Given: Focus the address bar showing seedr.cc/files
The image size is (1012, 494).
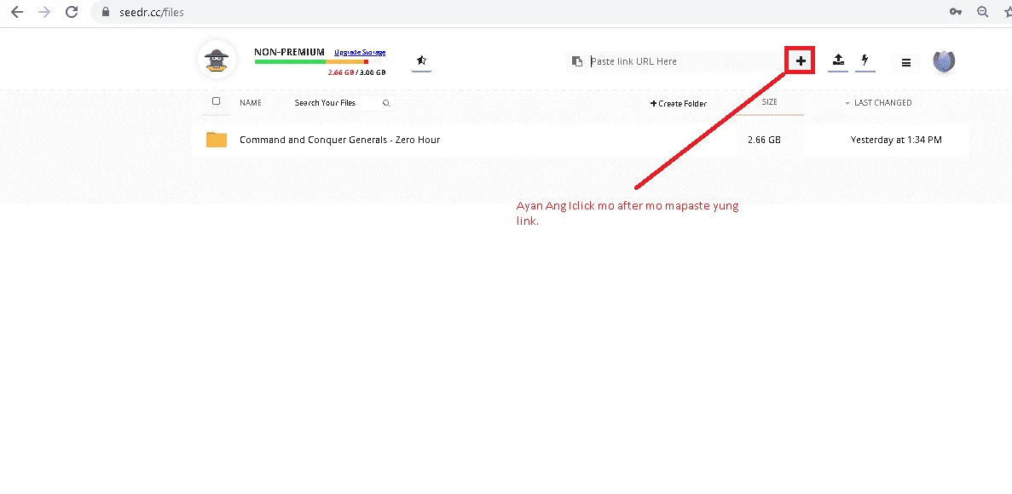Looking at the screenshot, I should click(517, 12).
